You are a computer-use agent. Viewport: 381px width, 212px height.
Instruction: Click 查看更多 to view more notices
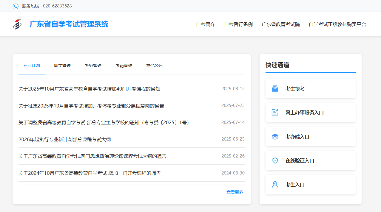click(x=235, y=192)
